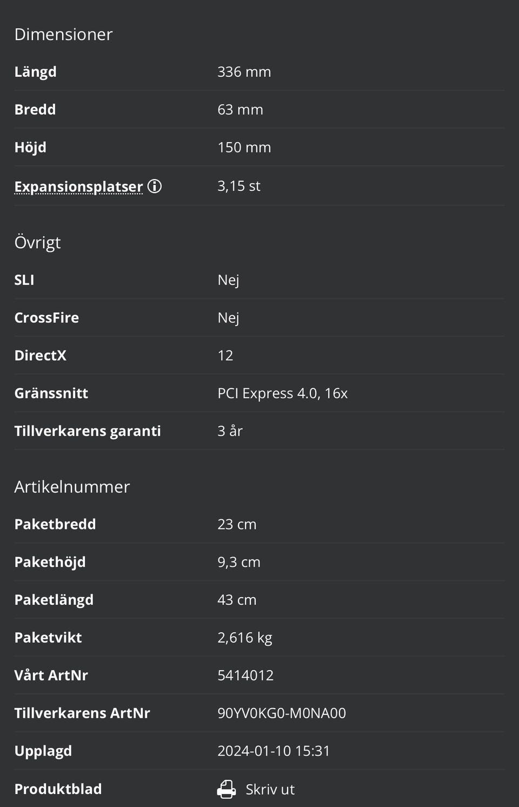Viewport: 519px width, 807px height.
Task: Collapse the Övrigt section header
Action: click(37, 242)
